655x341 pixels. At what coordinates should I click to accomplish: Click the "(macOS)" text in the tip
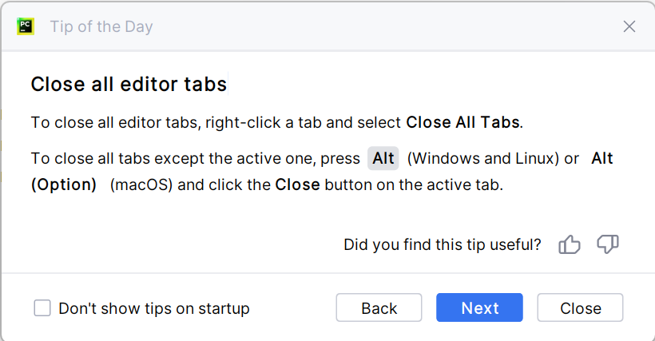click(x=141, y=185)
